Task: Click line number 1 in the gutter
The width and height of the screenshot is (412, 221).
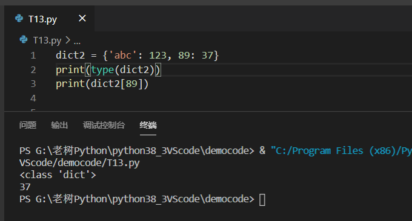Action: [x=33, y=56]
